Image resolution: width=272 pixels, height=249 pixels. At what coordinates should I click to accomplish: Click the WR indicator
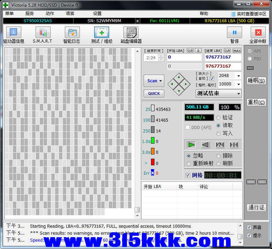pos(251,182)
